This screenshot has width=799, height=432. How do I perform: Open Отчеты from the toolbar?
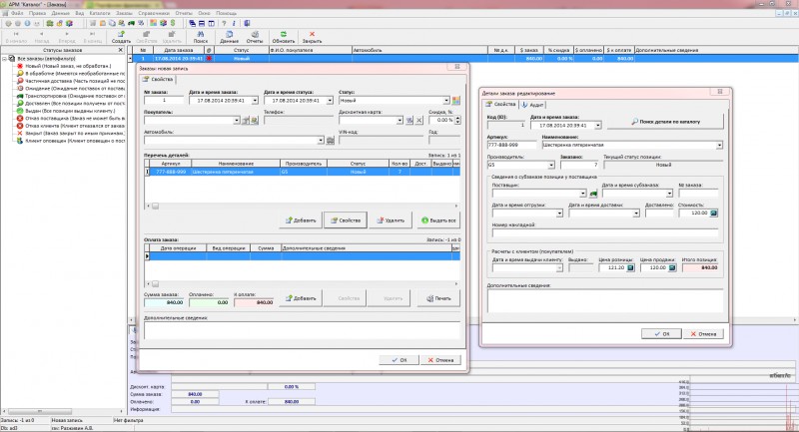point(255,35)
